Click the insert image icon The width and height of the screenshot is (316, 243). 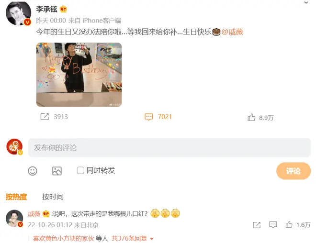pos(57,171)
